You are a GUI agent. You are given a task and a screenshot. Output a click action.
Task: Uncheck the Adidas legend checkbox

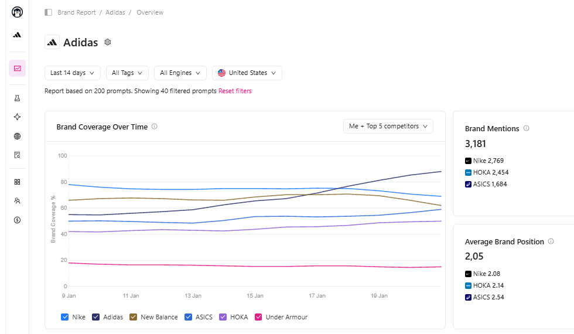pyautogui.click(x=96, y=317)
